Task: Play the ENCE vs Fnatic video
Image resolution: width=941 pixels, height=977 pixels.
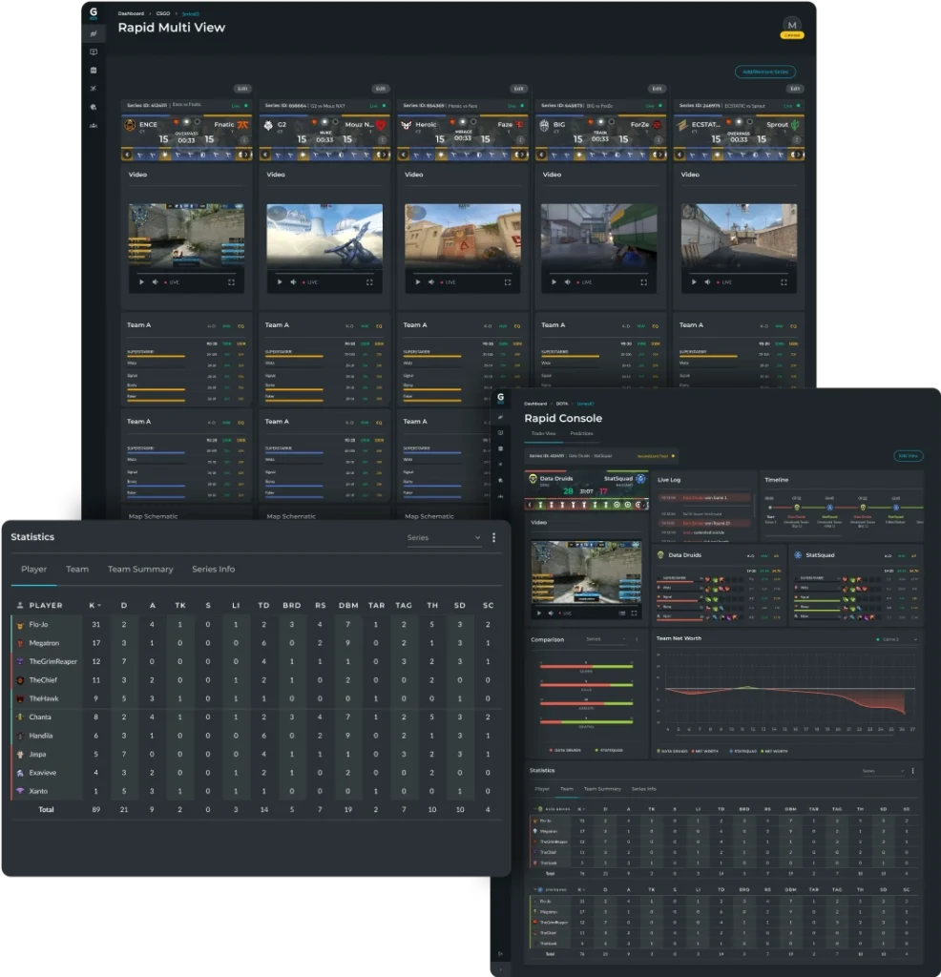Action: [x=141, y=282]
